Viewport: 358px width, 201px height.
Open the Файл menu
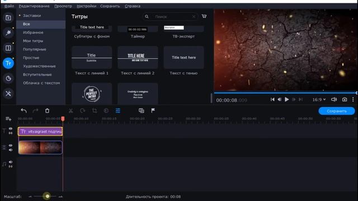tap(9, 6)
